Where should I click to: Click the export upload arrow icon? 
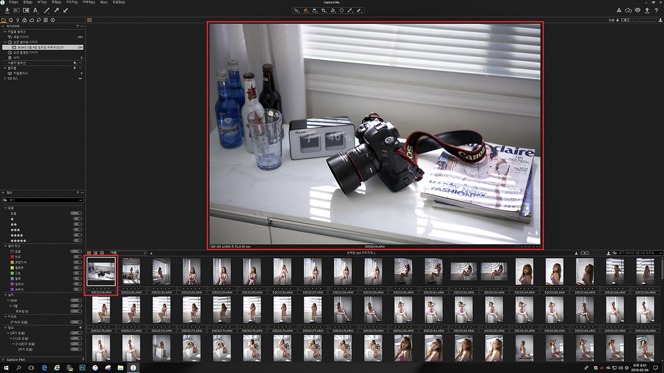[647, 10]
